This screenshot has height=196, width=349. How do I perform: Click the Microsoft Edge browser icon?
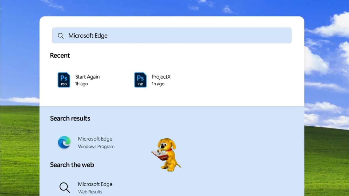click(x=64, y=142)
